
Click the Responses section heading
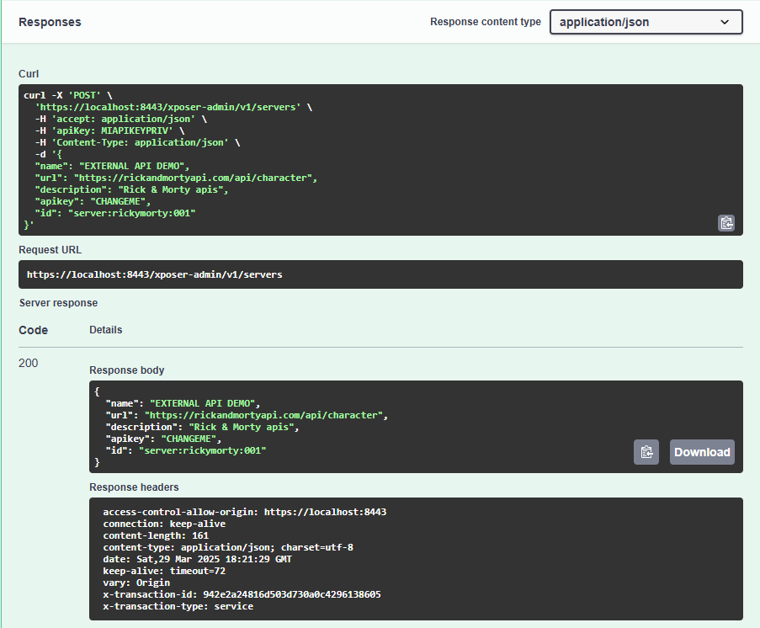tap(50, 23)
